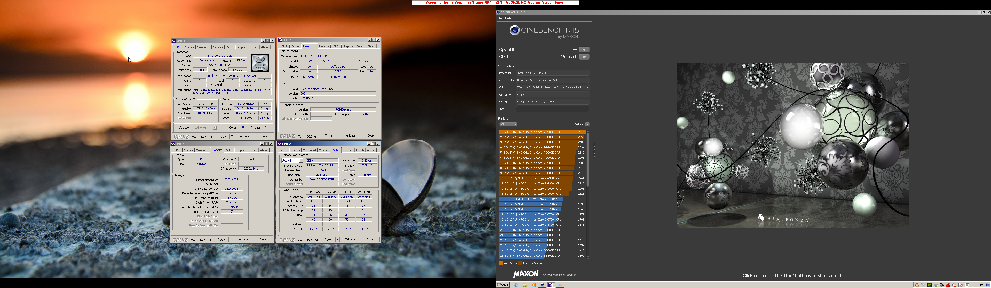Image resolution: width=991 pixels, height=288 pixels.
Task: Click the MAXON logo at the bottom
Action: coord(526,274)
